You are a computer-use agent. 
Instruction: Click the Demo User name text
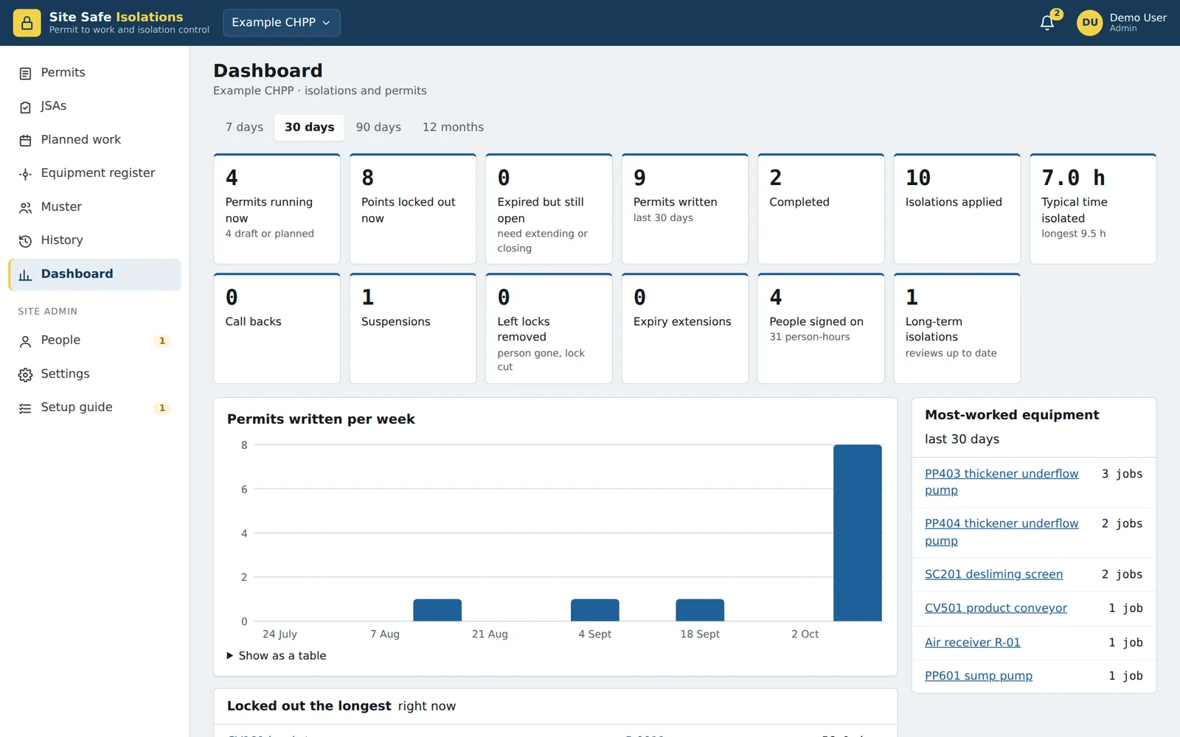click(1138, 18)
